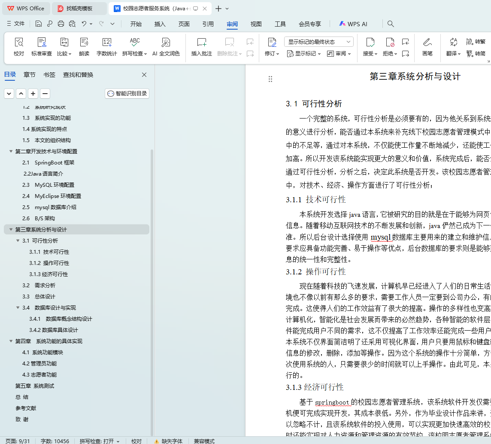Switch to 找稻壳模板 window tab
Screen dimensions: 491x444
[x=79, y=9]
